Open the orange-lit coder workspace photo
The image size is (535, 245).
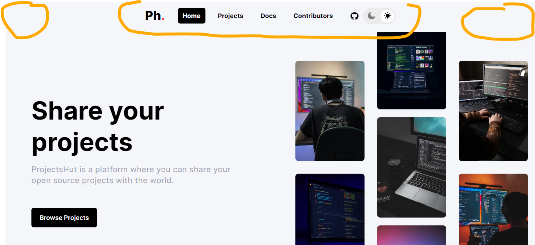point(493,209)
